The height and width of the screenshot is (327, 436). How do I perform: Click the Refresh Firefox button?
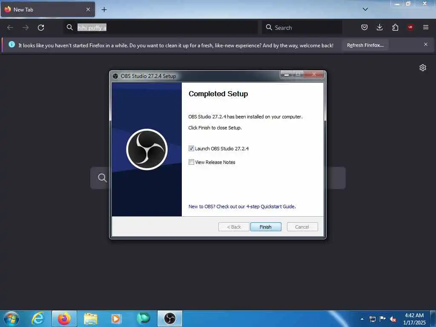pyautogui.click(x=365, y=45)
